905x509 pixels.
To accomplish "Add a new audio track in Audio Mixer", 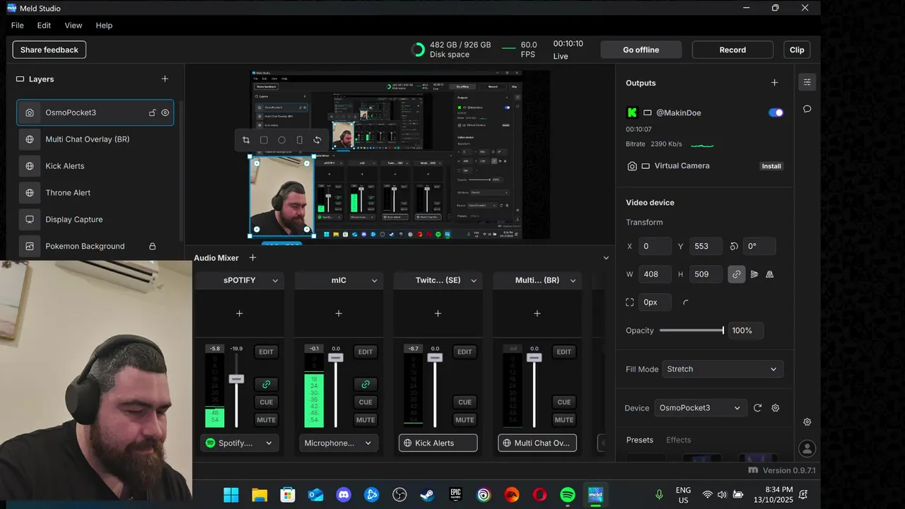I will pos(252,258).
